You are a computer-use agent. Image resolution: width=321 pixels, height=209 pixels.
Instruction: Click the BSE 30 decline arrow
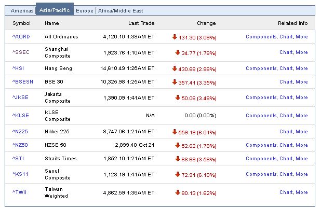click(175, 81)
